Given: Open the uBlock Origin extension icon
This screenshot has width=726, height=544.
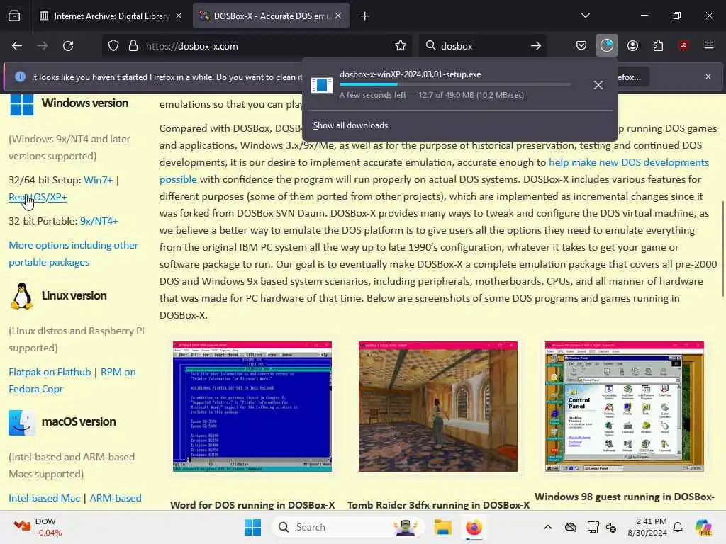Looking at the screenshot, I should click(x=683, y=45).
